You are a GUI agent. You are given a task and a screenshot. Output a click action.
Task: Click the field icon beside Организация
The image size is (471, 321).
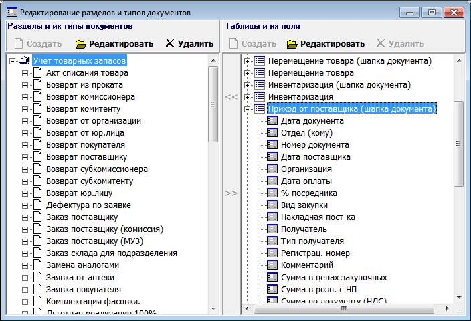click(272, 169)
